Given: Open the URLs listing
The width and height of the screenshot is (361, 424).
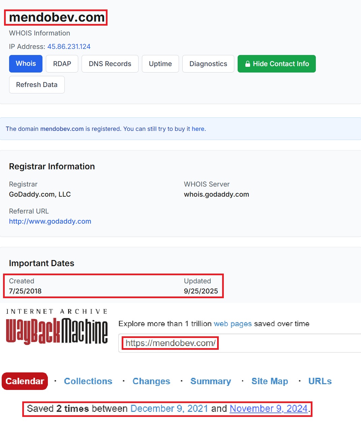Looking at the screenshot, I should [x=320, y=381].
